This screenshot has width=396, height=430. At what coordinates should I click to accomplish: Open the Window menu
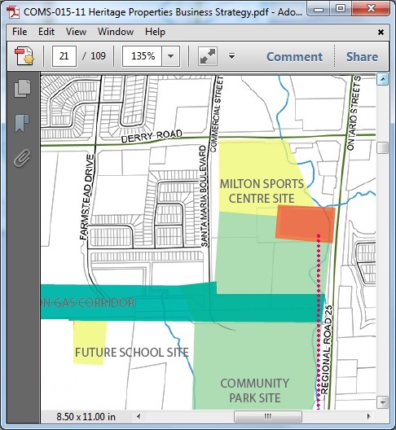tap(116, 32)
